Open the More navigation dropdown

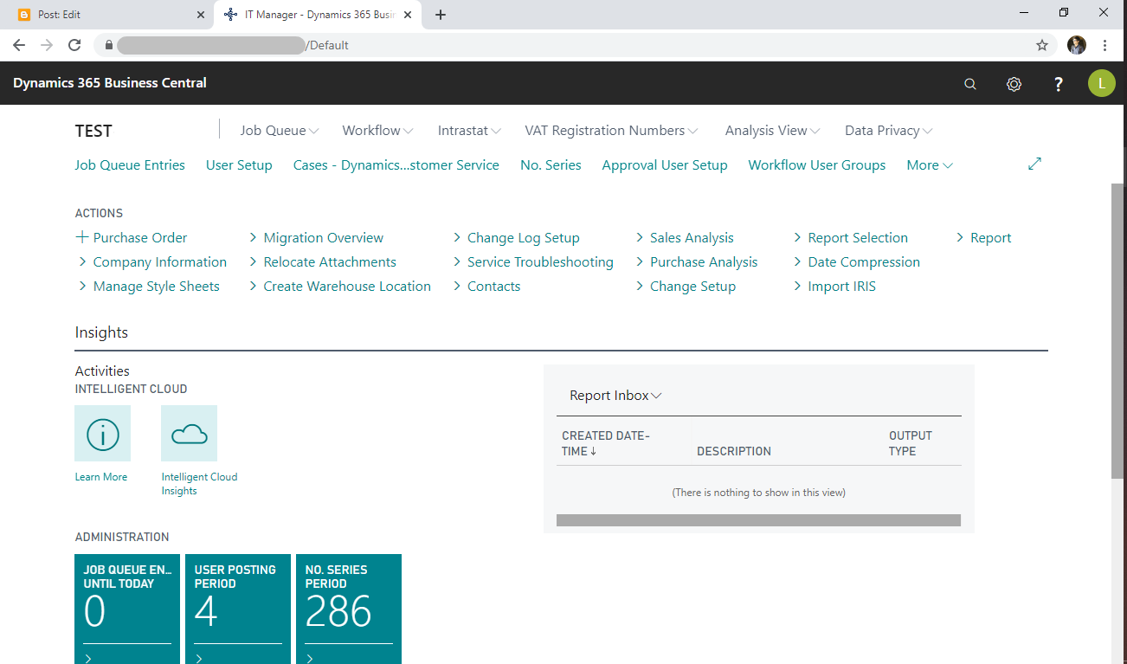[x=930, y=165]
